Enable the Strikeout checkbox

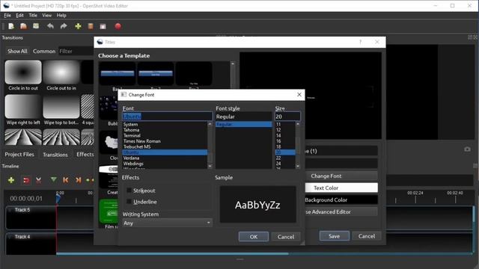pyautogui.click(x=129, y=191)
